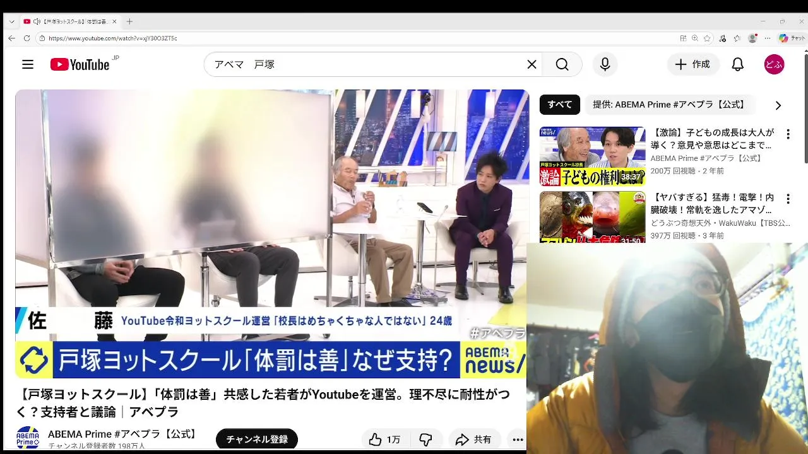Reload the page
Viewport: 808px width, 454px height.
27,38
